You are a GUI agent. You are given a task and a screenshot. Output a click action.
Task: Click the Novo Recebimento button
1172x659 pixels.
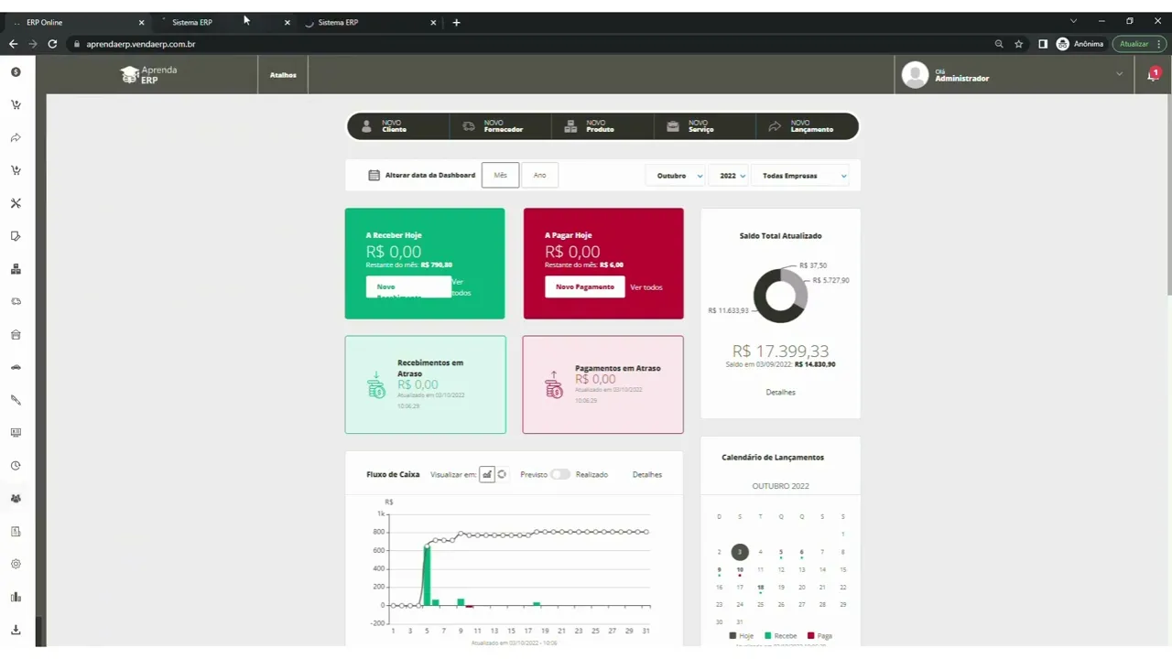click(x=408, y=286)
